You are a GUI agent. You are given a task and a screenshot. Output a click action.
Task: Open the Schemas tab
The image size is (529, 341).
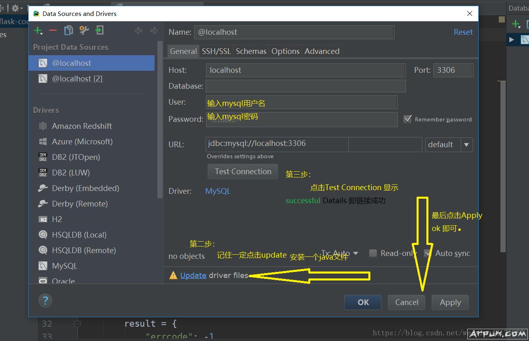point(251,51)
